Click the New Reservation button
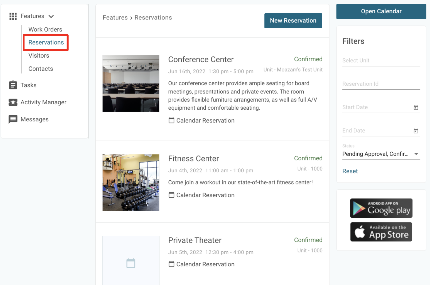Viewport: 430px width, 285px height. pos(293,21)
